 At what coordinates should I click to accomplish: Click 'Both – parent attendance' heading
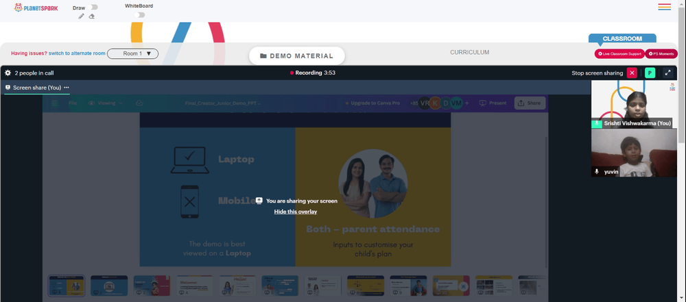click(372, 229)
